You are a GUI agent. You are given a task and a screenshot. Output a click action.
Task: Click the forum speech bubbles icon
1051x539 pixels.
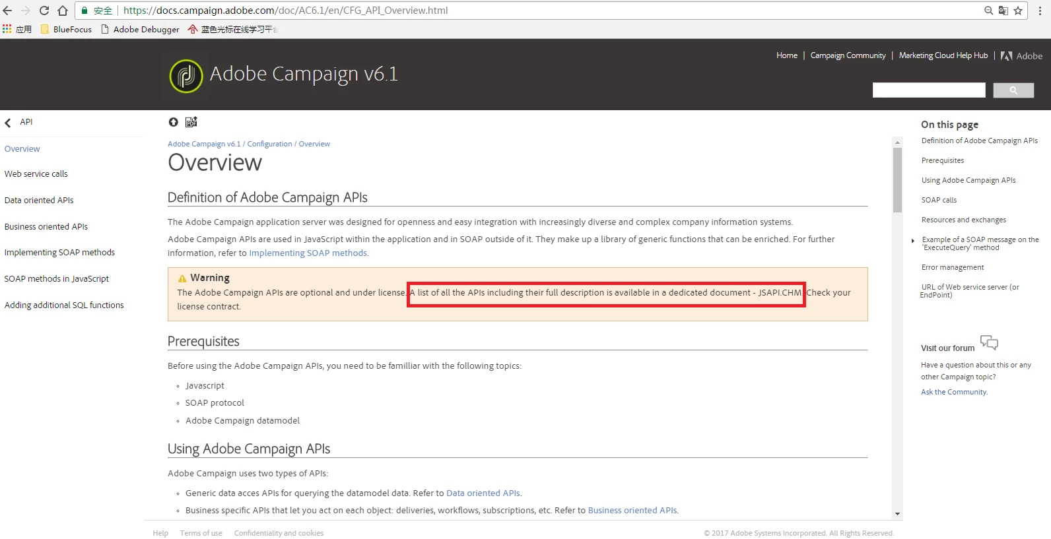pyautogui.click(x=989, y=342)
